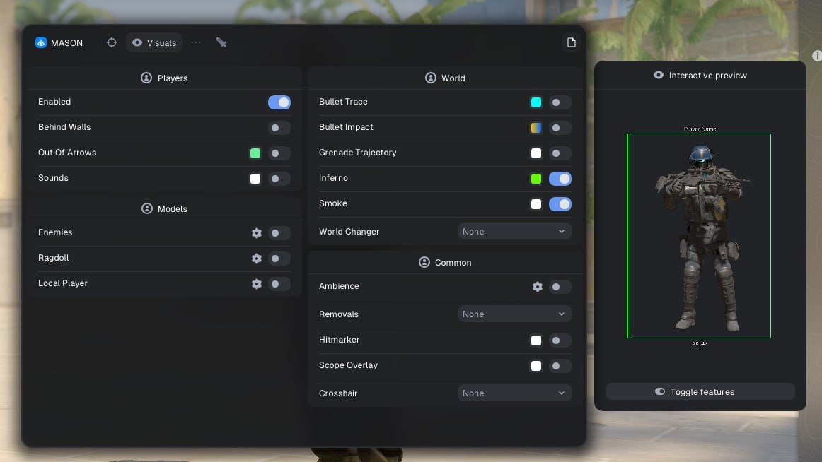Image resolution: width=822 pixels, height=462 pixels.
Task: Click the document file icon at top right
Action: coord(571,42)
